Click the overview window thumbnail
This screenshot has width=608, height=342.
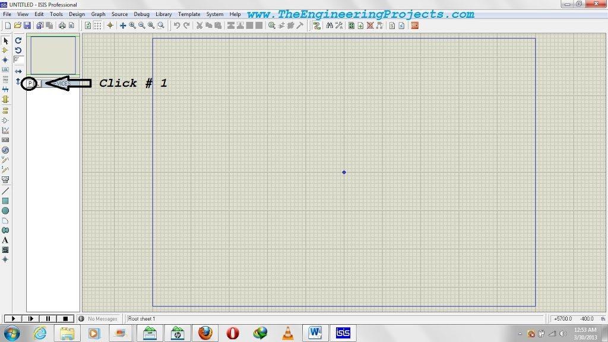(53, 55)
